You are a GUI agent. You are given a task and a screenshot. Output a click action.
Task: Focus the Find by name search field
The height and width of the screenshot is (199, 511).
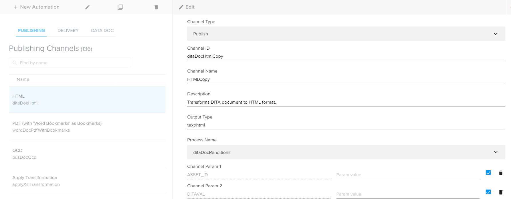(x=70, y=63)
